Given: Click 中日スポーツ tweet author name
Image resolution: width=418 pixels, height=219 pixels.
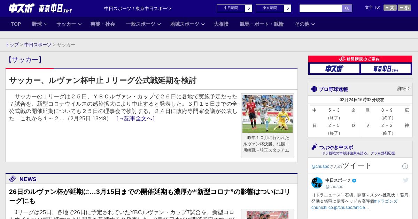Looking at the screenshot, I should (338, 180).
